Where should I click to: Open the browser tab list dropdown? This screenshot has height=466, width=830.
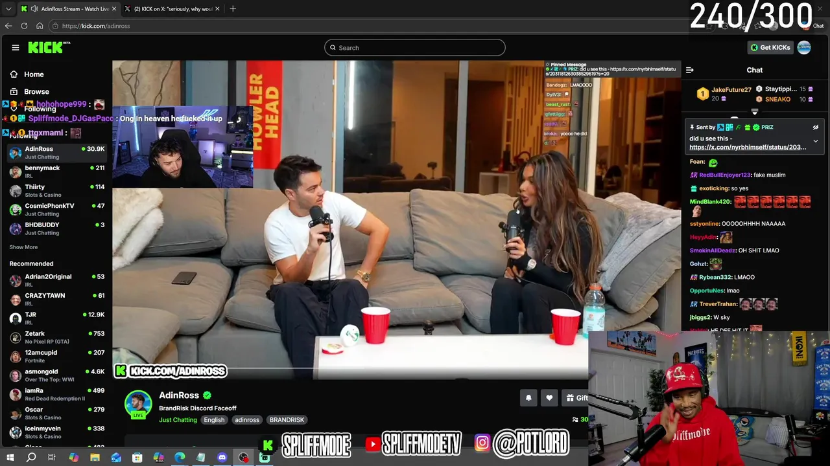[8, 9]
